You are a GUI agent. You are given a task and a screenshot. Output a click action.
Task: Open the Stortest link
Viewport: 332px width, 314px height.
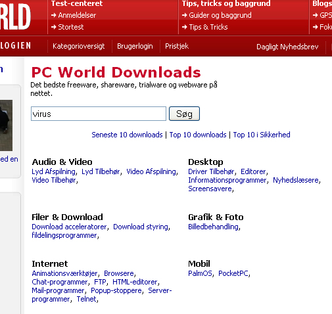tap(71, 27)
